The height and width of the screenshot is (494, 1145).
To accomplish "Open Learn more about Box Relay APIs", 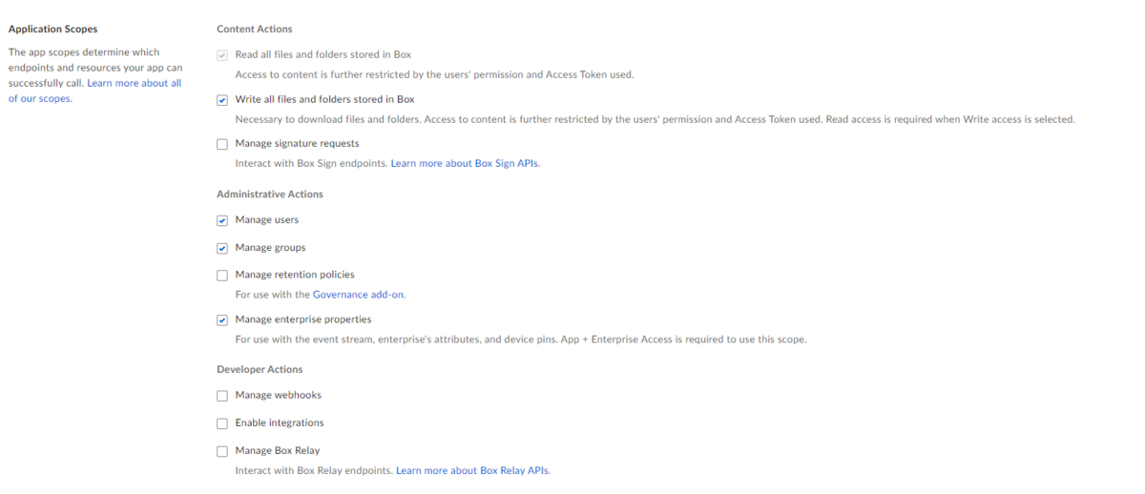I will (x=472, y=470).
